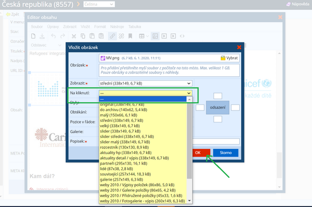The width and height of the screenshot is (312, 207).
Task: Click the Storno button
Action: click(226, 153)
